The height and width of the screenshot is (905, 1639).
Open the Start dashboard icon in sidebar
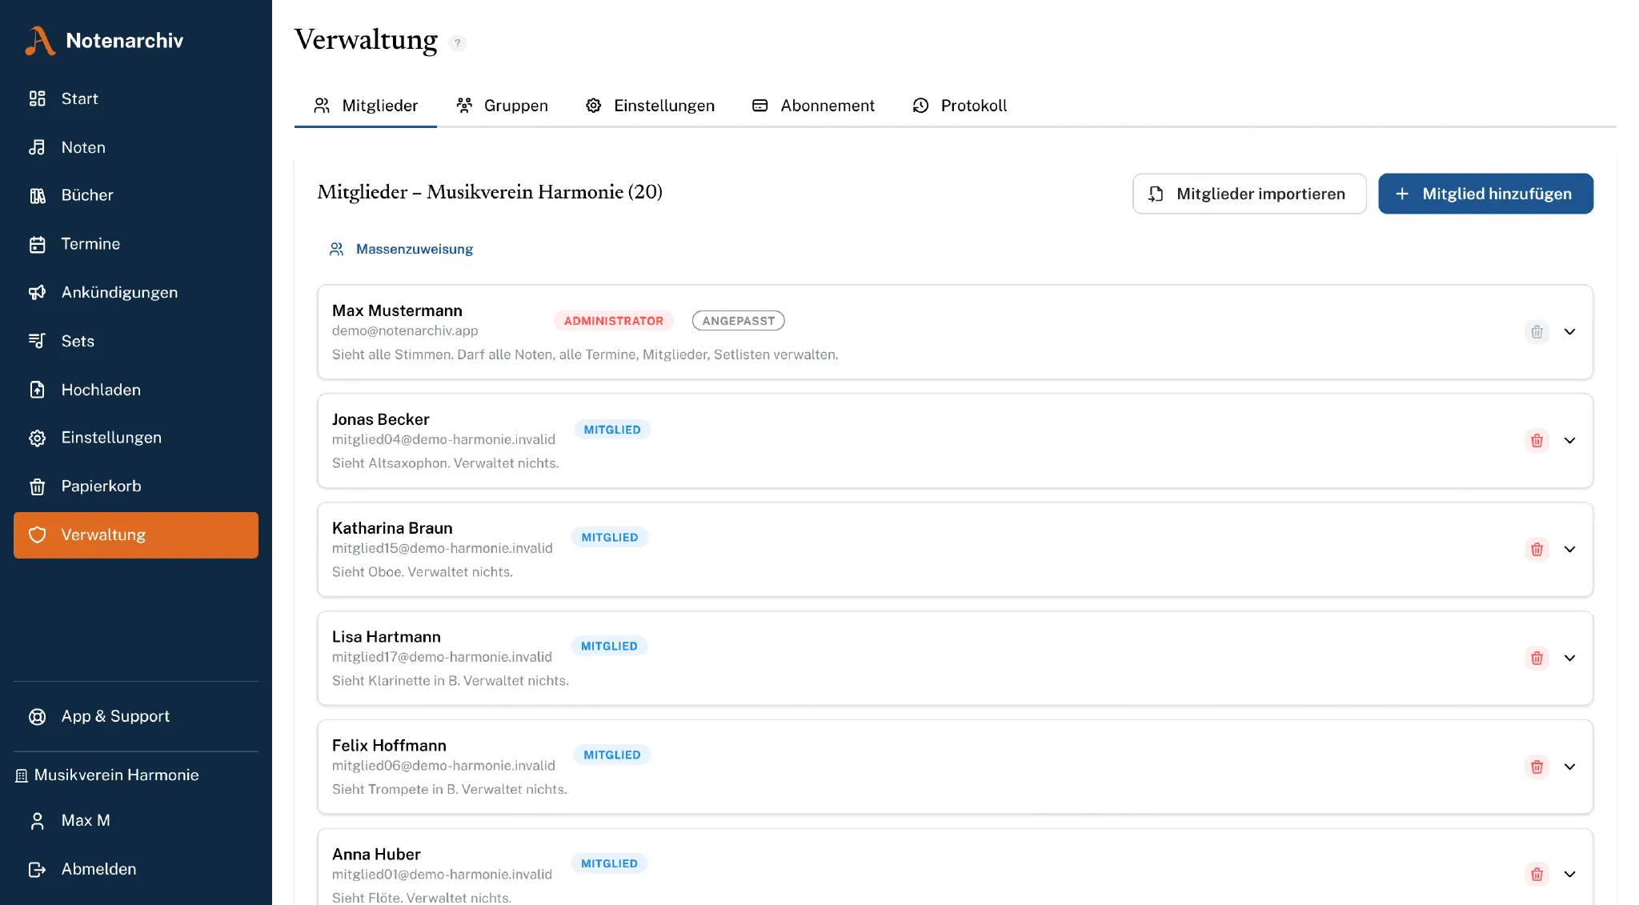[37, 98]
